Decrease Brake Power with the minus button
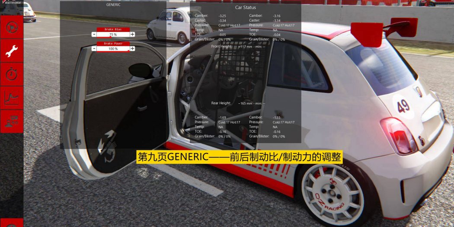 coord(94,48)
